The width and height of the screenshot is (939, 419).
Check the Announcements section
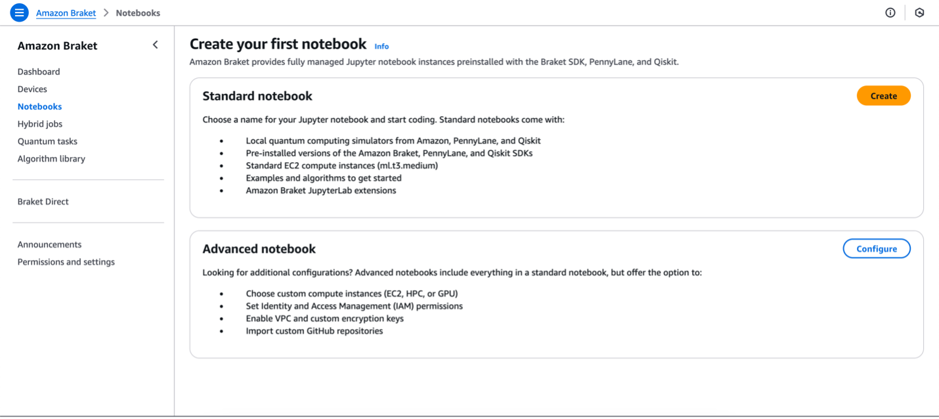[x=49, y=244]
